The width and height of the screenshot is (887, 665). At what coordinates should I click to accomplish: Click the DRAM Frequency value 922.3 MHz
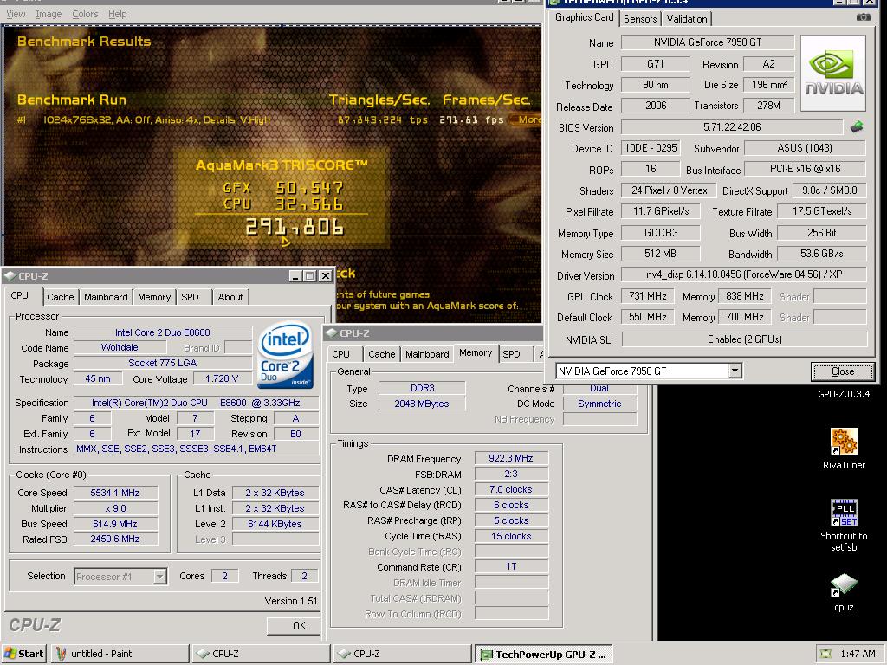coord(511,459)
